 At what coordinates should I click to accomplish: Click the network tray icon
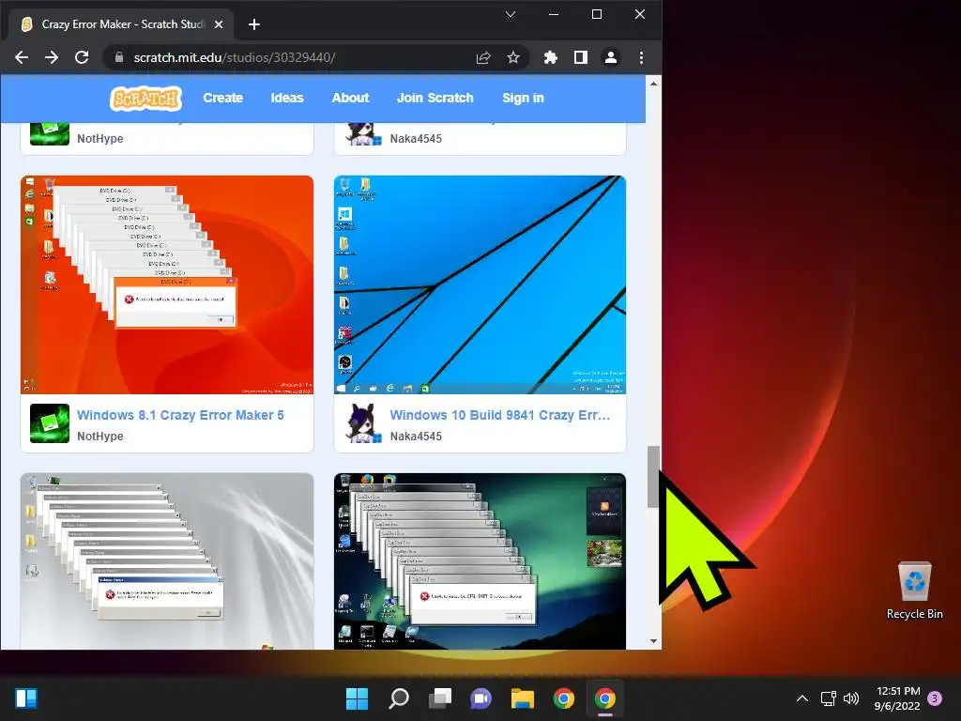tap(828, 698)
